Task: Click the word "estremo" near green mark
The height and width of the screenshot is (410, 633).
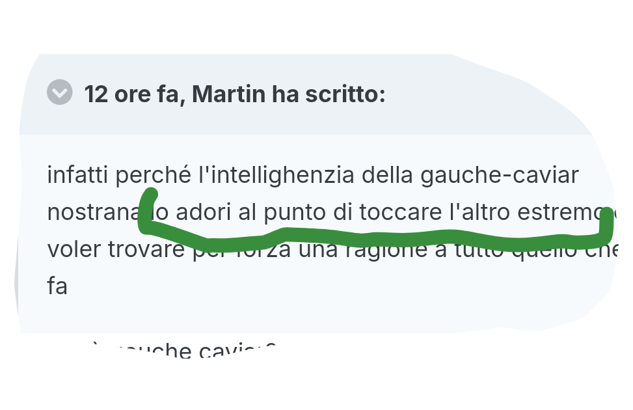Action: coord(560,212)
